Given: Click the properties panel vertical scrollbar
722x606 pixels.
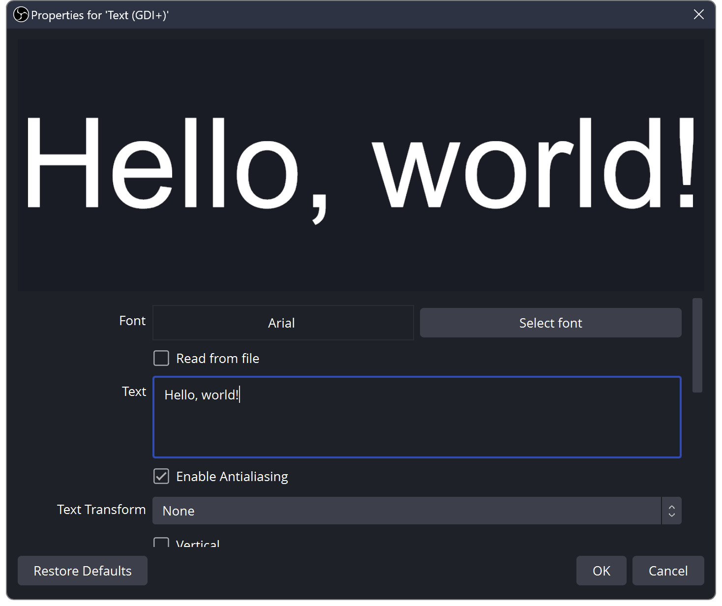Looking at the screenshot, I should click(x=697, y=345).
